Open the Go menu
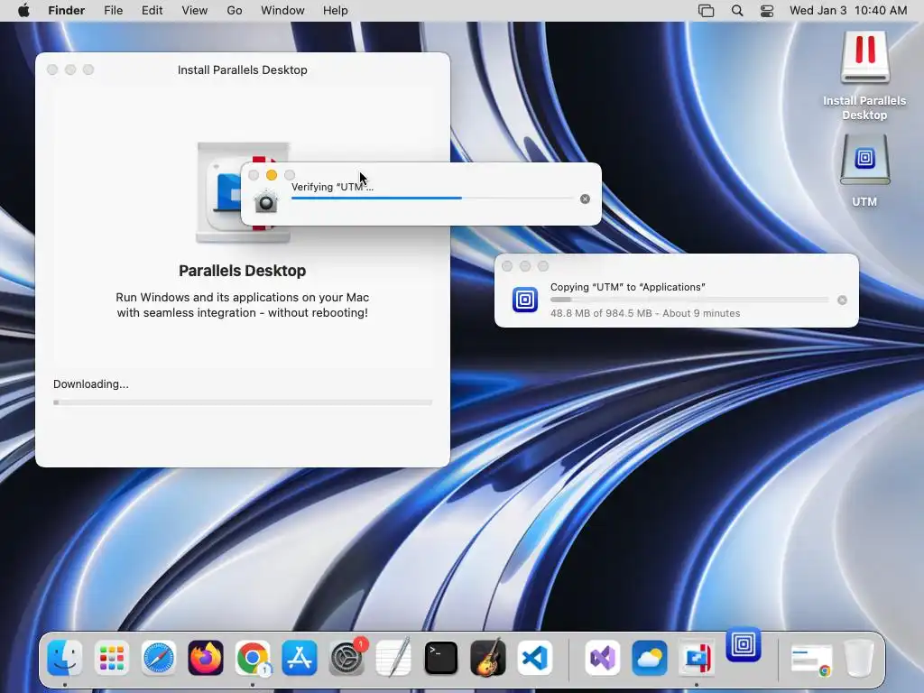 click(x=235, y=11)
